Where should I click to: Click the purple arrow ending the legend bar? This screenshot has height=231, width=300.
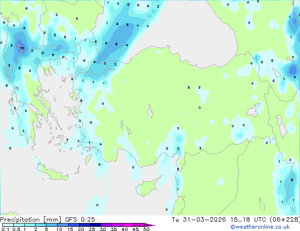[150, 225]
